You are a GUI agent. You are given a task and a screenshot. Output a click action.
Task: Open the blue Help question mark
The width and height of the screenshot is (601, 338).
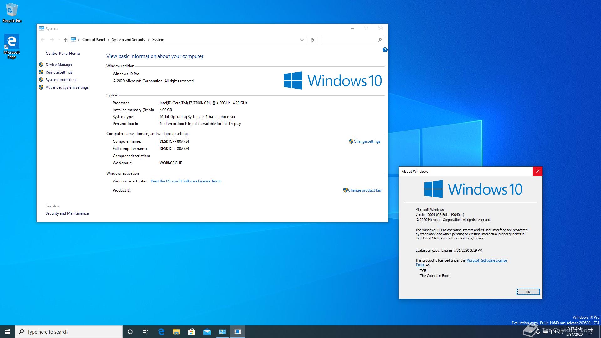pyautogui.click(x=385, y=50)
